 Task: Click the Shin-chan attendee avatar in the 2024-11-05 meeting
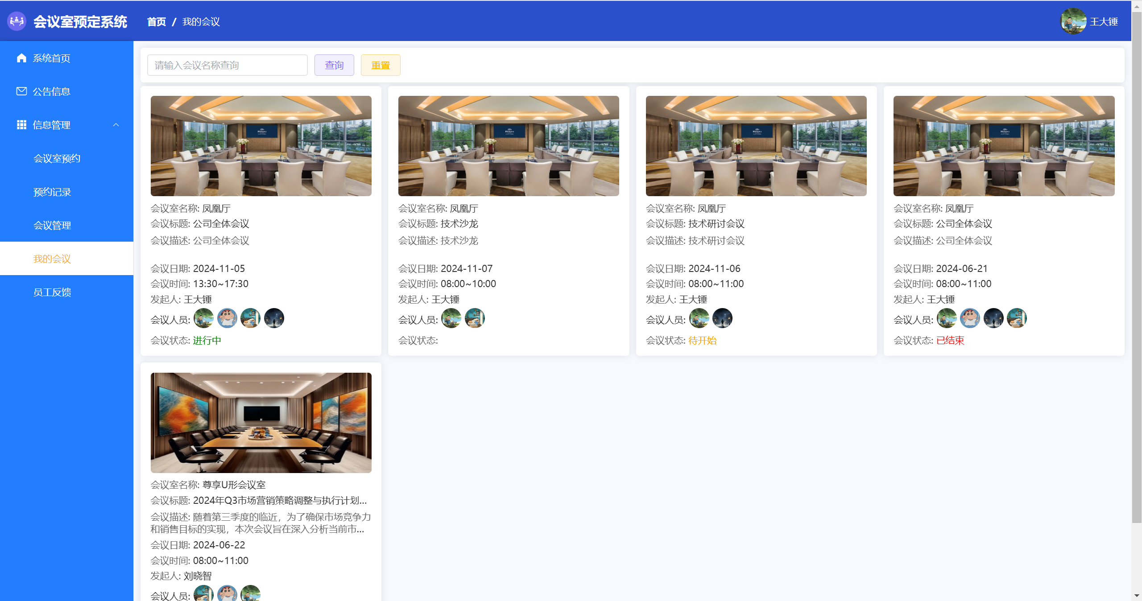click(227, 318)
